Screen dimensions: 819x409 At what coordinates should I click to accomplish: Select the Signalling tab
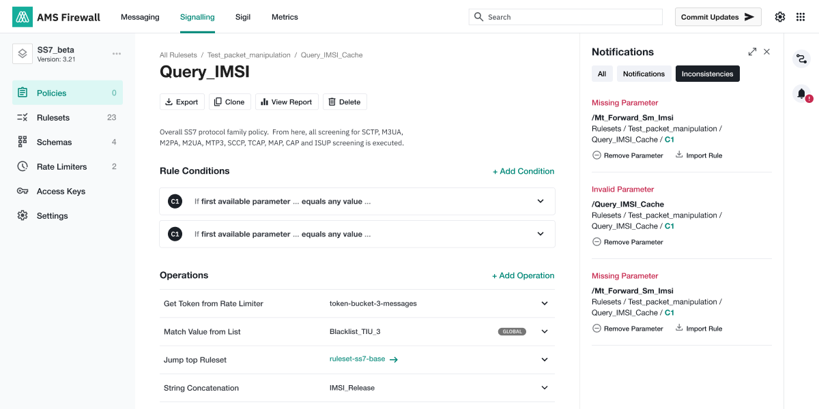pyautogui.click(x=197, y=17)
